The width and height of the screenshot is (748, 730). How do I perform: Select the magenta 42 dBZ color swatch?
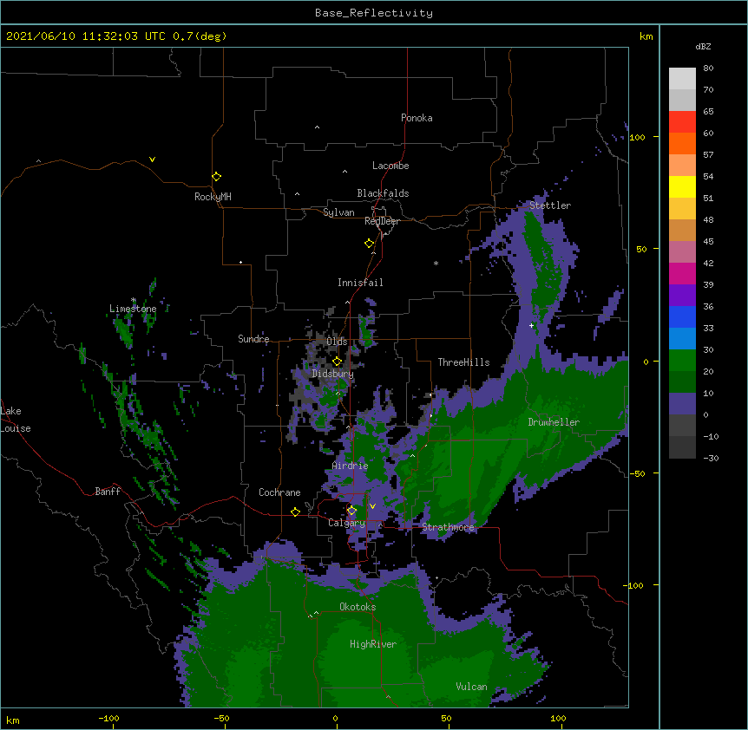click(x=682, y=273)
